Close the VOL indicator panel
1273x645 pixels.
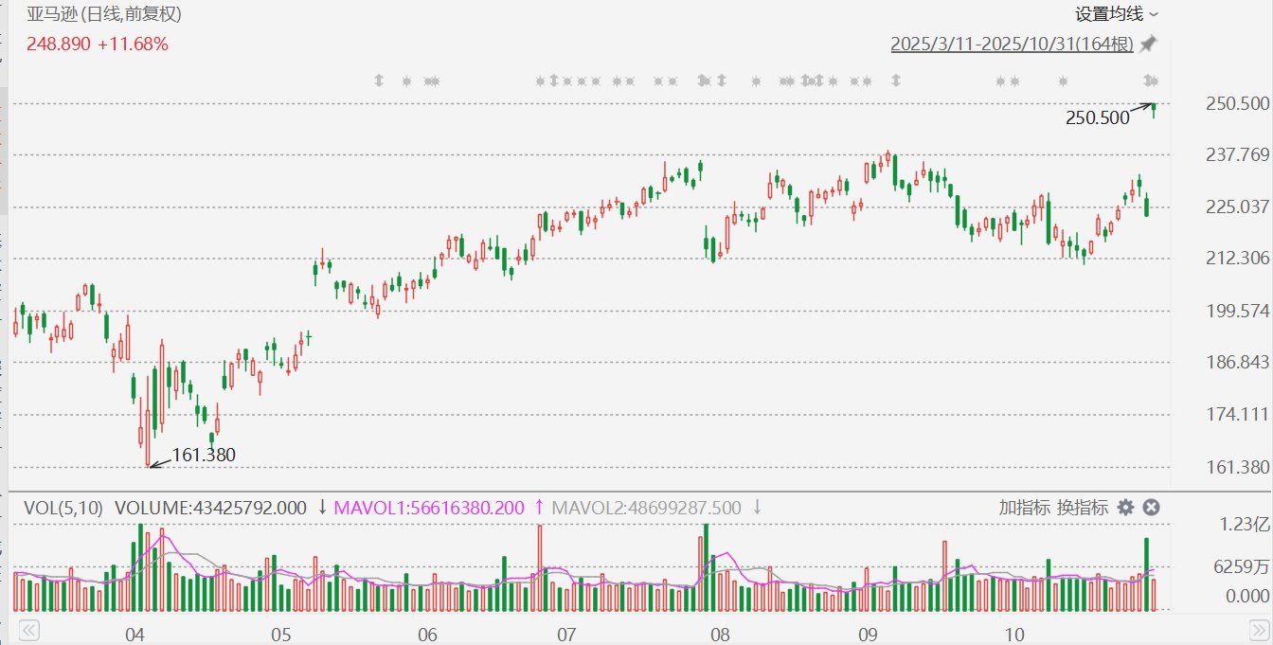pyautogui.click(x=1151, y=508)
